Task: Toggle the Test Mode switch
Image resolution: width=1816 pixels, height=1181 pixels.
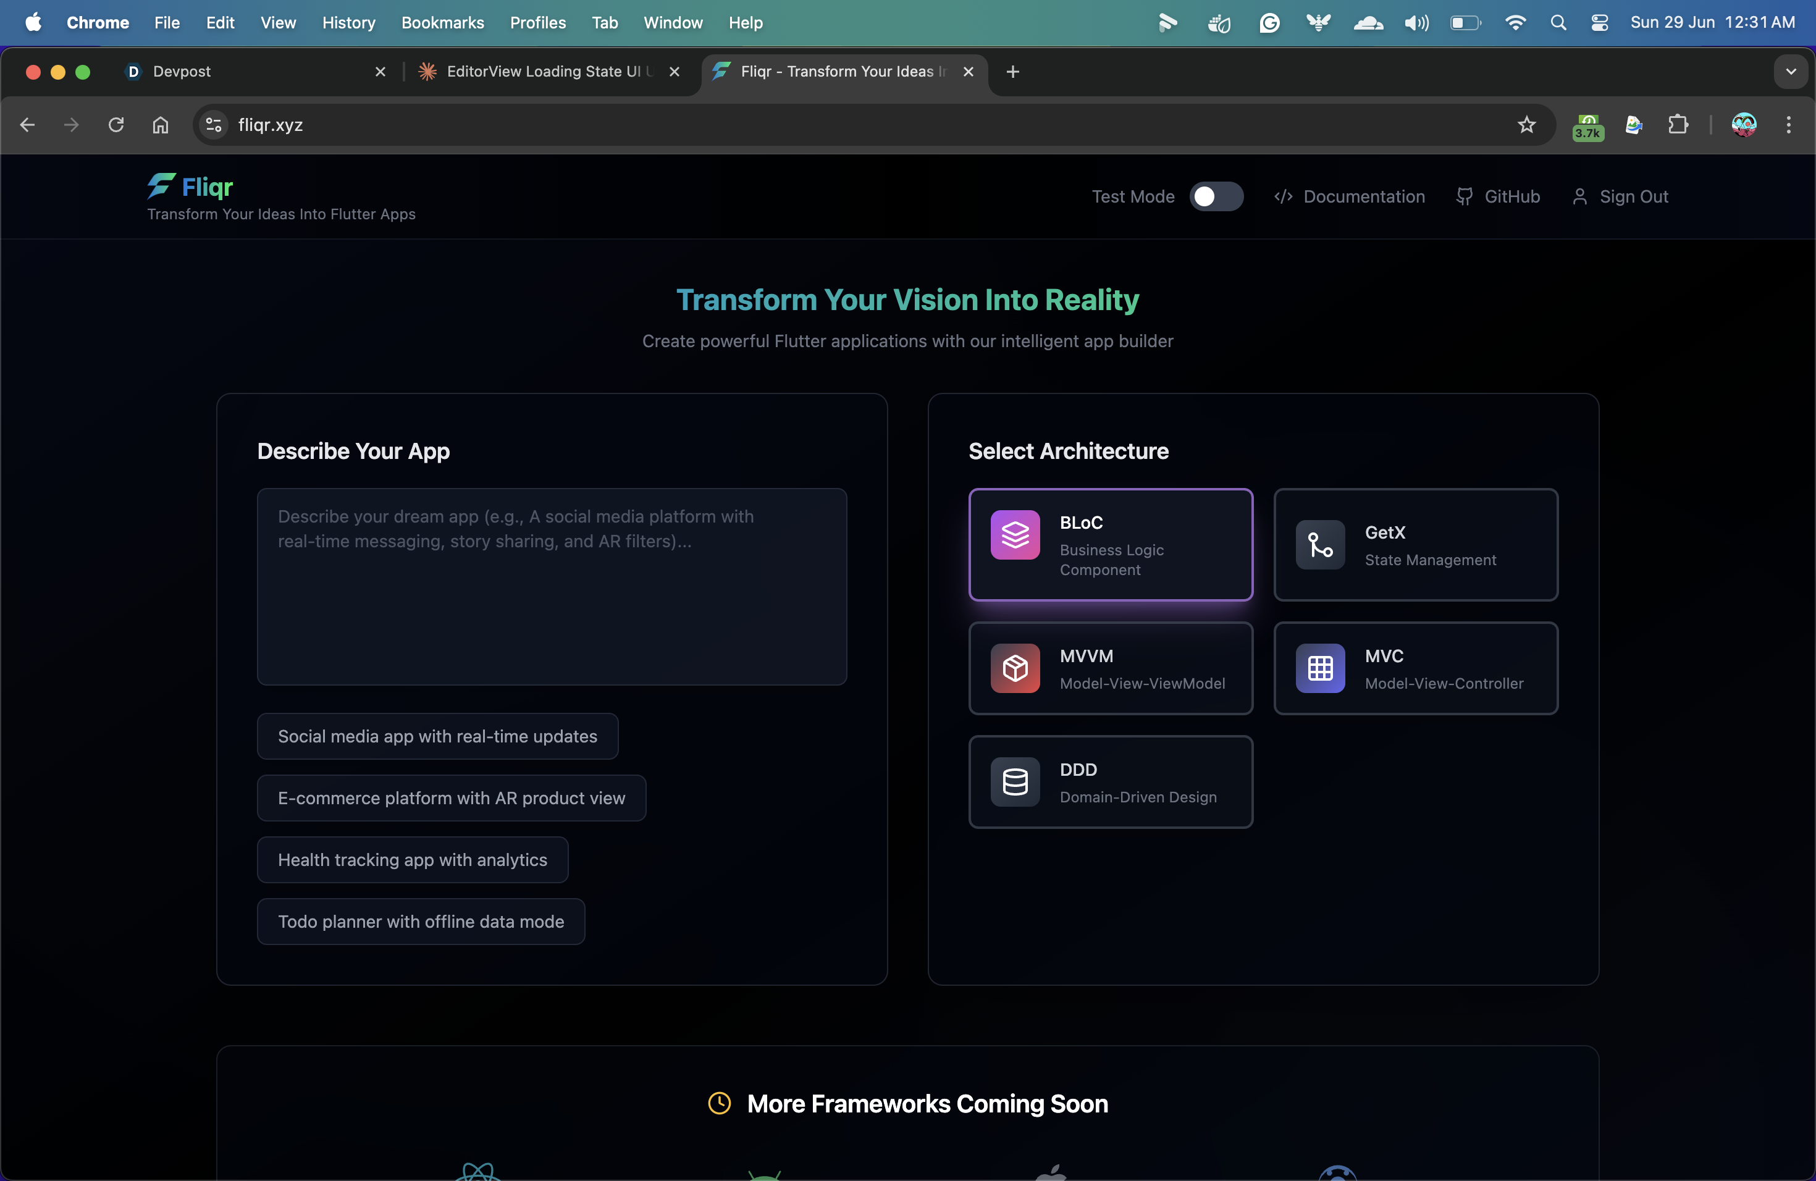Action: click(x=1216, y=197)
